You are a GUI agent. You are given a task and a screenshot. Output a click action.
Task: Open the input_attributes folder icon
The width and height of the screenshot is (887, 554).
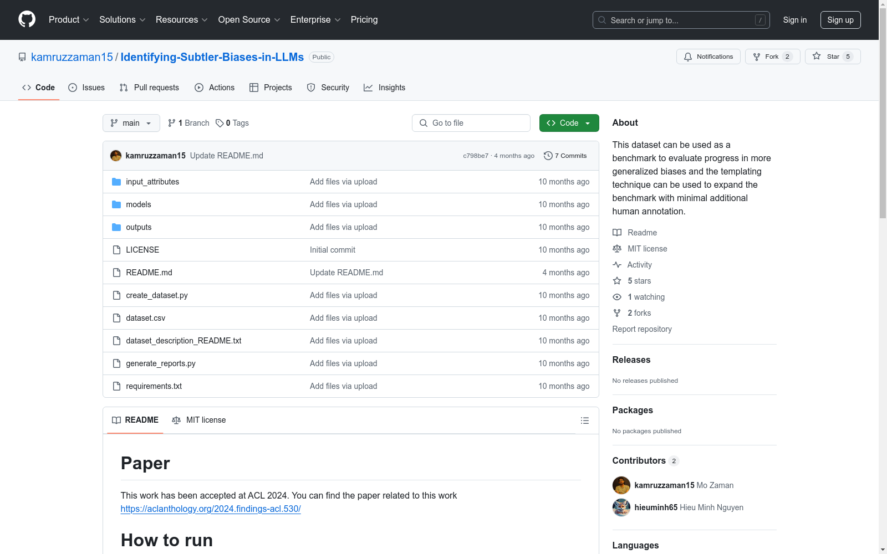[x=116, y=182]
